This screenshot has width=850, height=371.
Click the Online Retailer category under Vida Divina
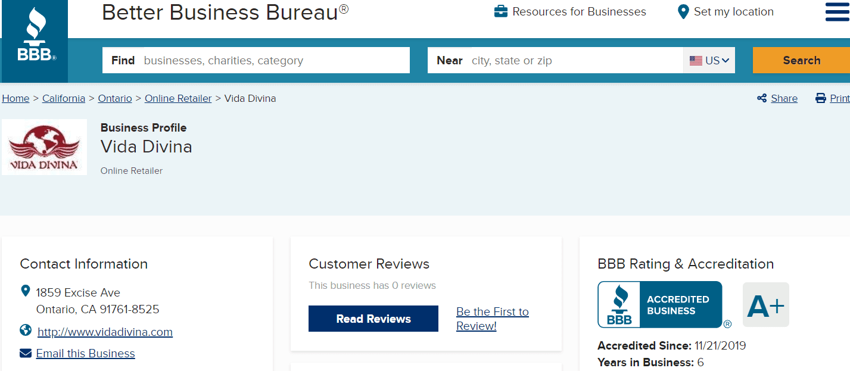click(132, 171)
